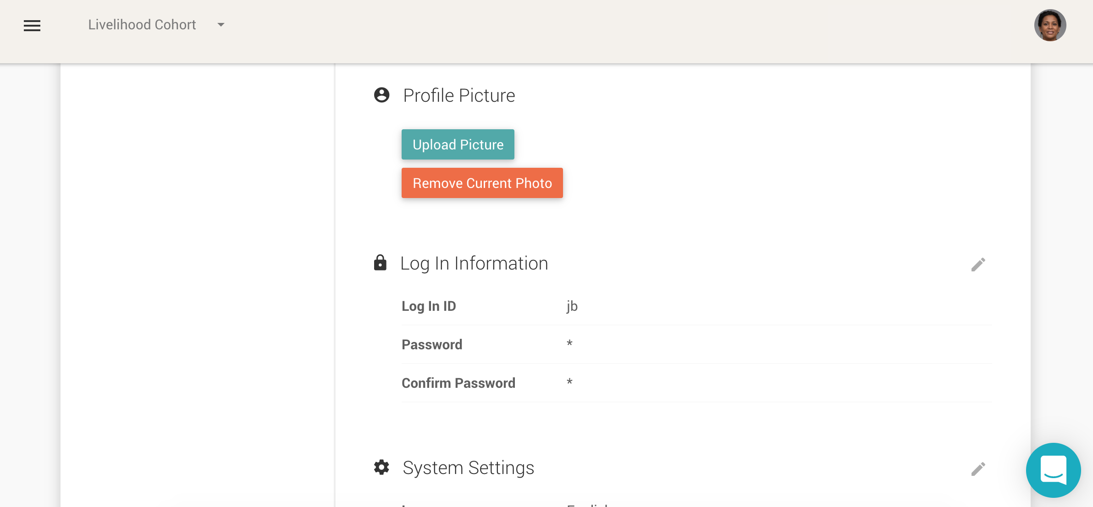This screenshot has width=1093, height=507.
Task: Expand the Livelihood Cohort dropdown arrow
Action: pyautogui.click(x=221, y=25)
